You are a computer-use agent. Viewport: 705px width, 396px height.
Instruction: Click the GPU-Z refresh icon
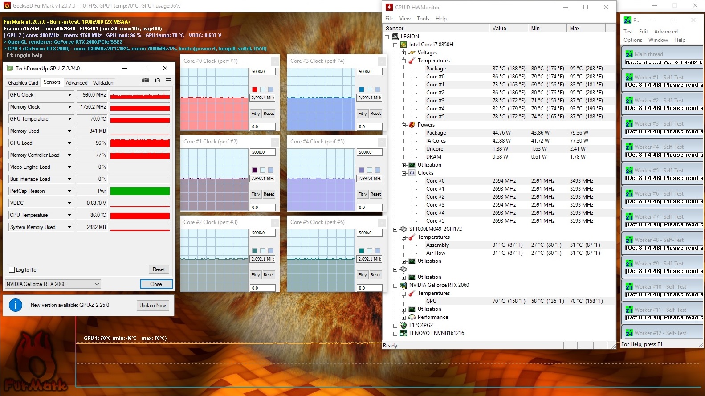coord(157,81)
